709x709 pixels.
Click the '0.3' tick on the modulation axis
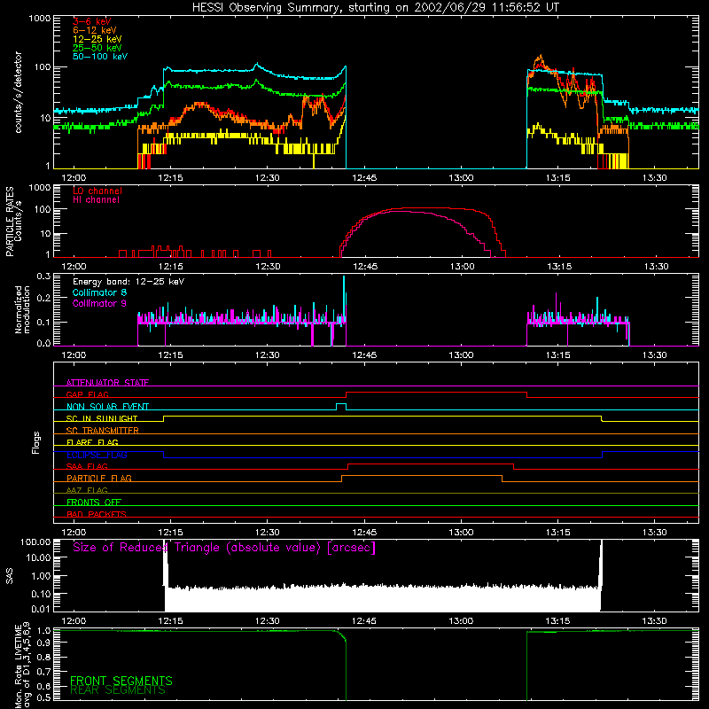point(43,277)
